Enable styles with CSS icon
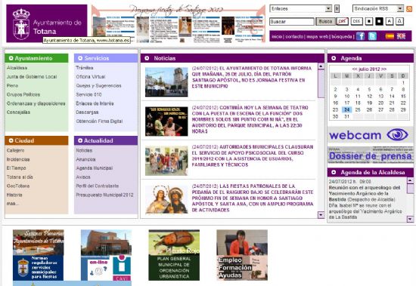 [356, 21]
